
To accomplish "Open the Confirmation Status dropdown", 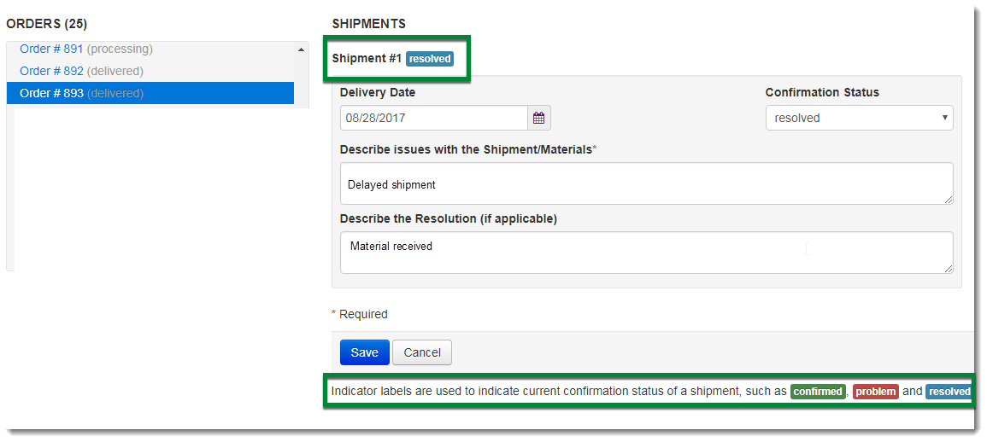I will 859,119.
